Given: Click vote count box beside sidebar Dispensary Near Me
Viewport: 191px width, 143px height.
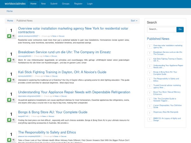Looking at the screenshot, I should [x=150, y=113].
